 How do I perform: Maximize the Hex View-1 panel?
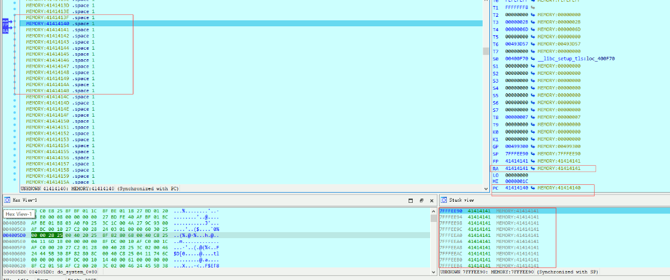point(410,200)
